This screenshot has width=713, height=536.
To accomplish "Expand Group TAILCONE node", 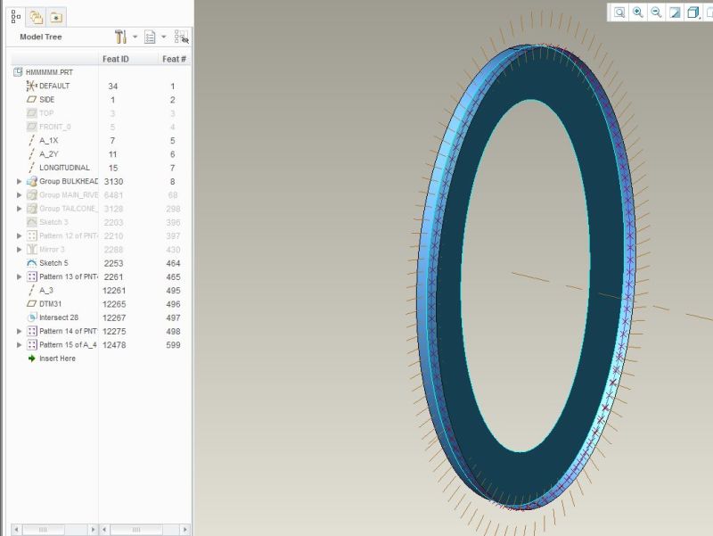I will point(19,209).
